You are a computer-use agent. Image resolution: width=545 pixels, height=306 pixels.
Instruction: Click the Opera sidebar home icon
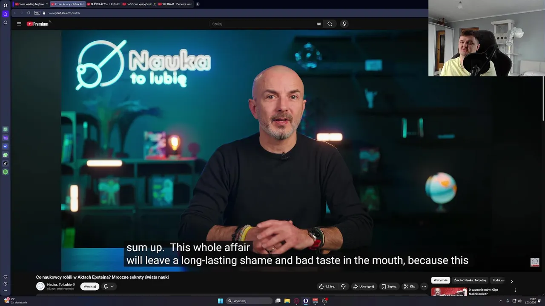(5, 14)
